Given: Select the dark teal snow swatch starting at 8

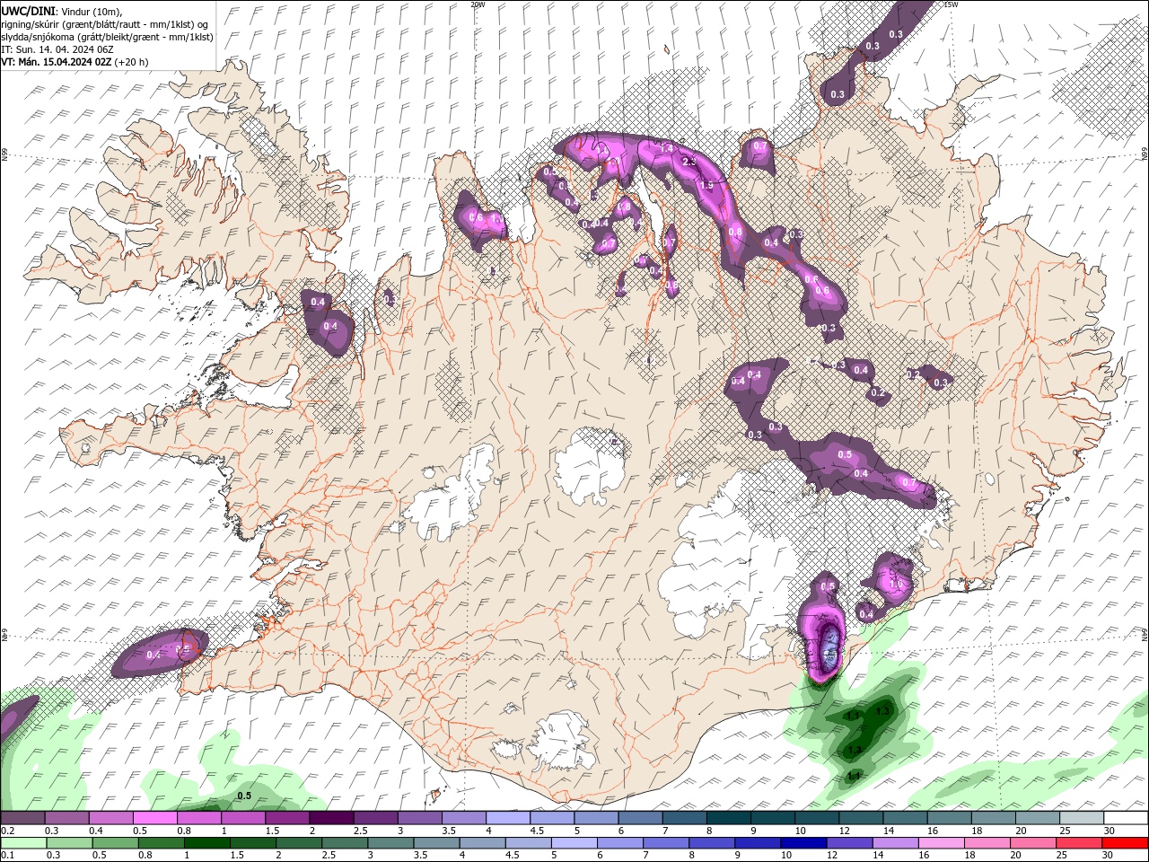Looking at the screenshot, I should click(x=727, y=818).
